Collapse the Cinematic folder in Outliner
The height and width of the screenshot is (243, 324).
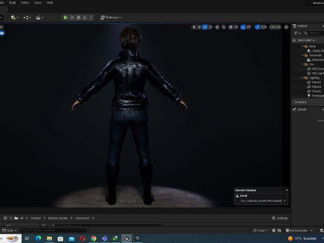click(302, 55)
